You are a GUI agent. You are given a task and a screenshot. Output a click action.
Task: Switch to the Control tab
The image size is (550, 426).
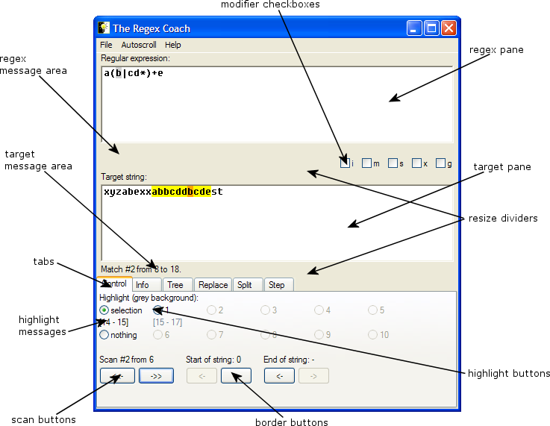(x=115, y=284)
